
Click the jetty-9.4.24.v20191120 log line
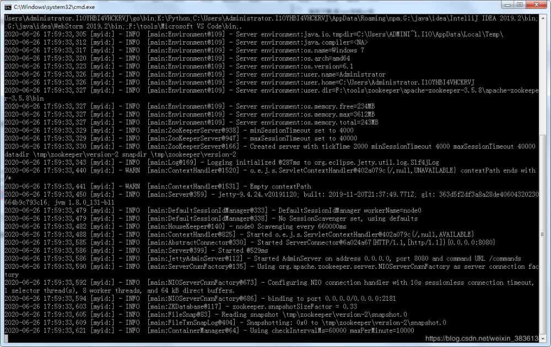tap(271, 194)
